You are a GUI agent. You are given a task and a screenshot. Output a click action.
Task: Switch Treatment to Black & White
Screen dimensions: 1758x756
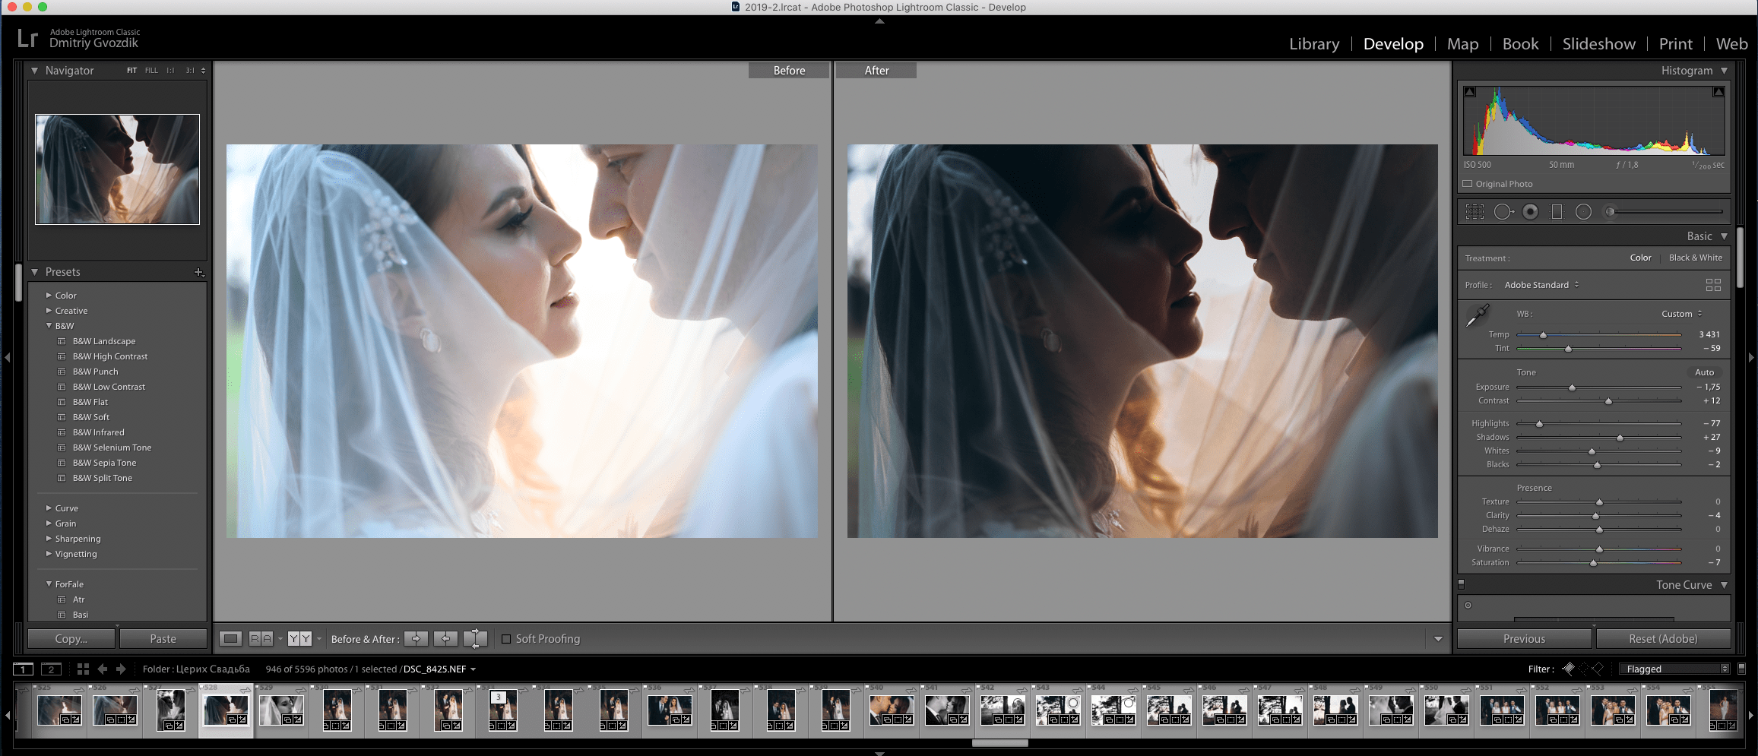tap(1695, 258)
